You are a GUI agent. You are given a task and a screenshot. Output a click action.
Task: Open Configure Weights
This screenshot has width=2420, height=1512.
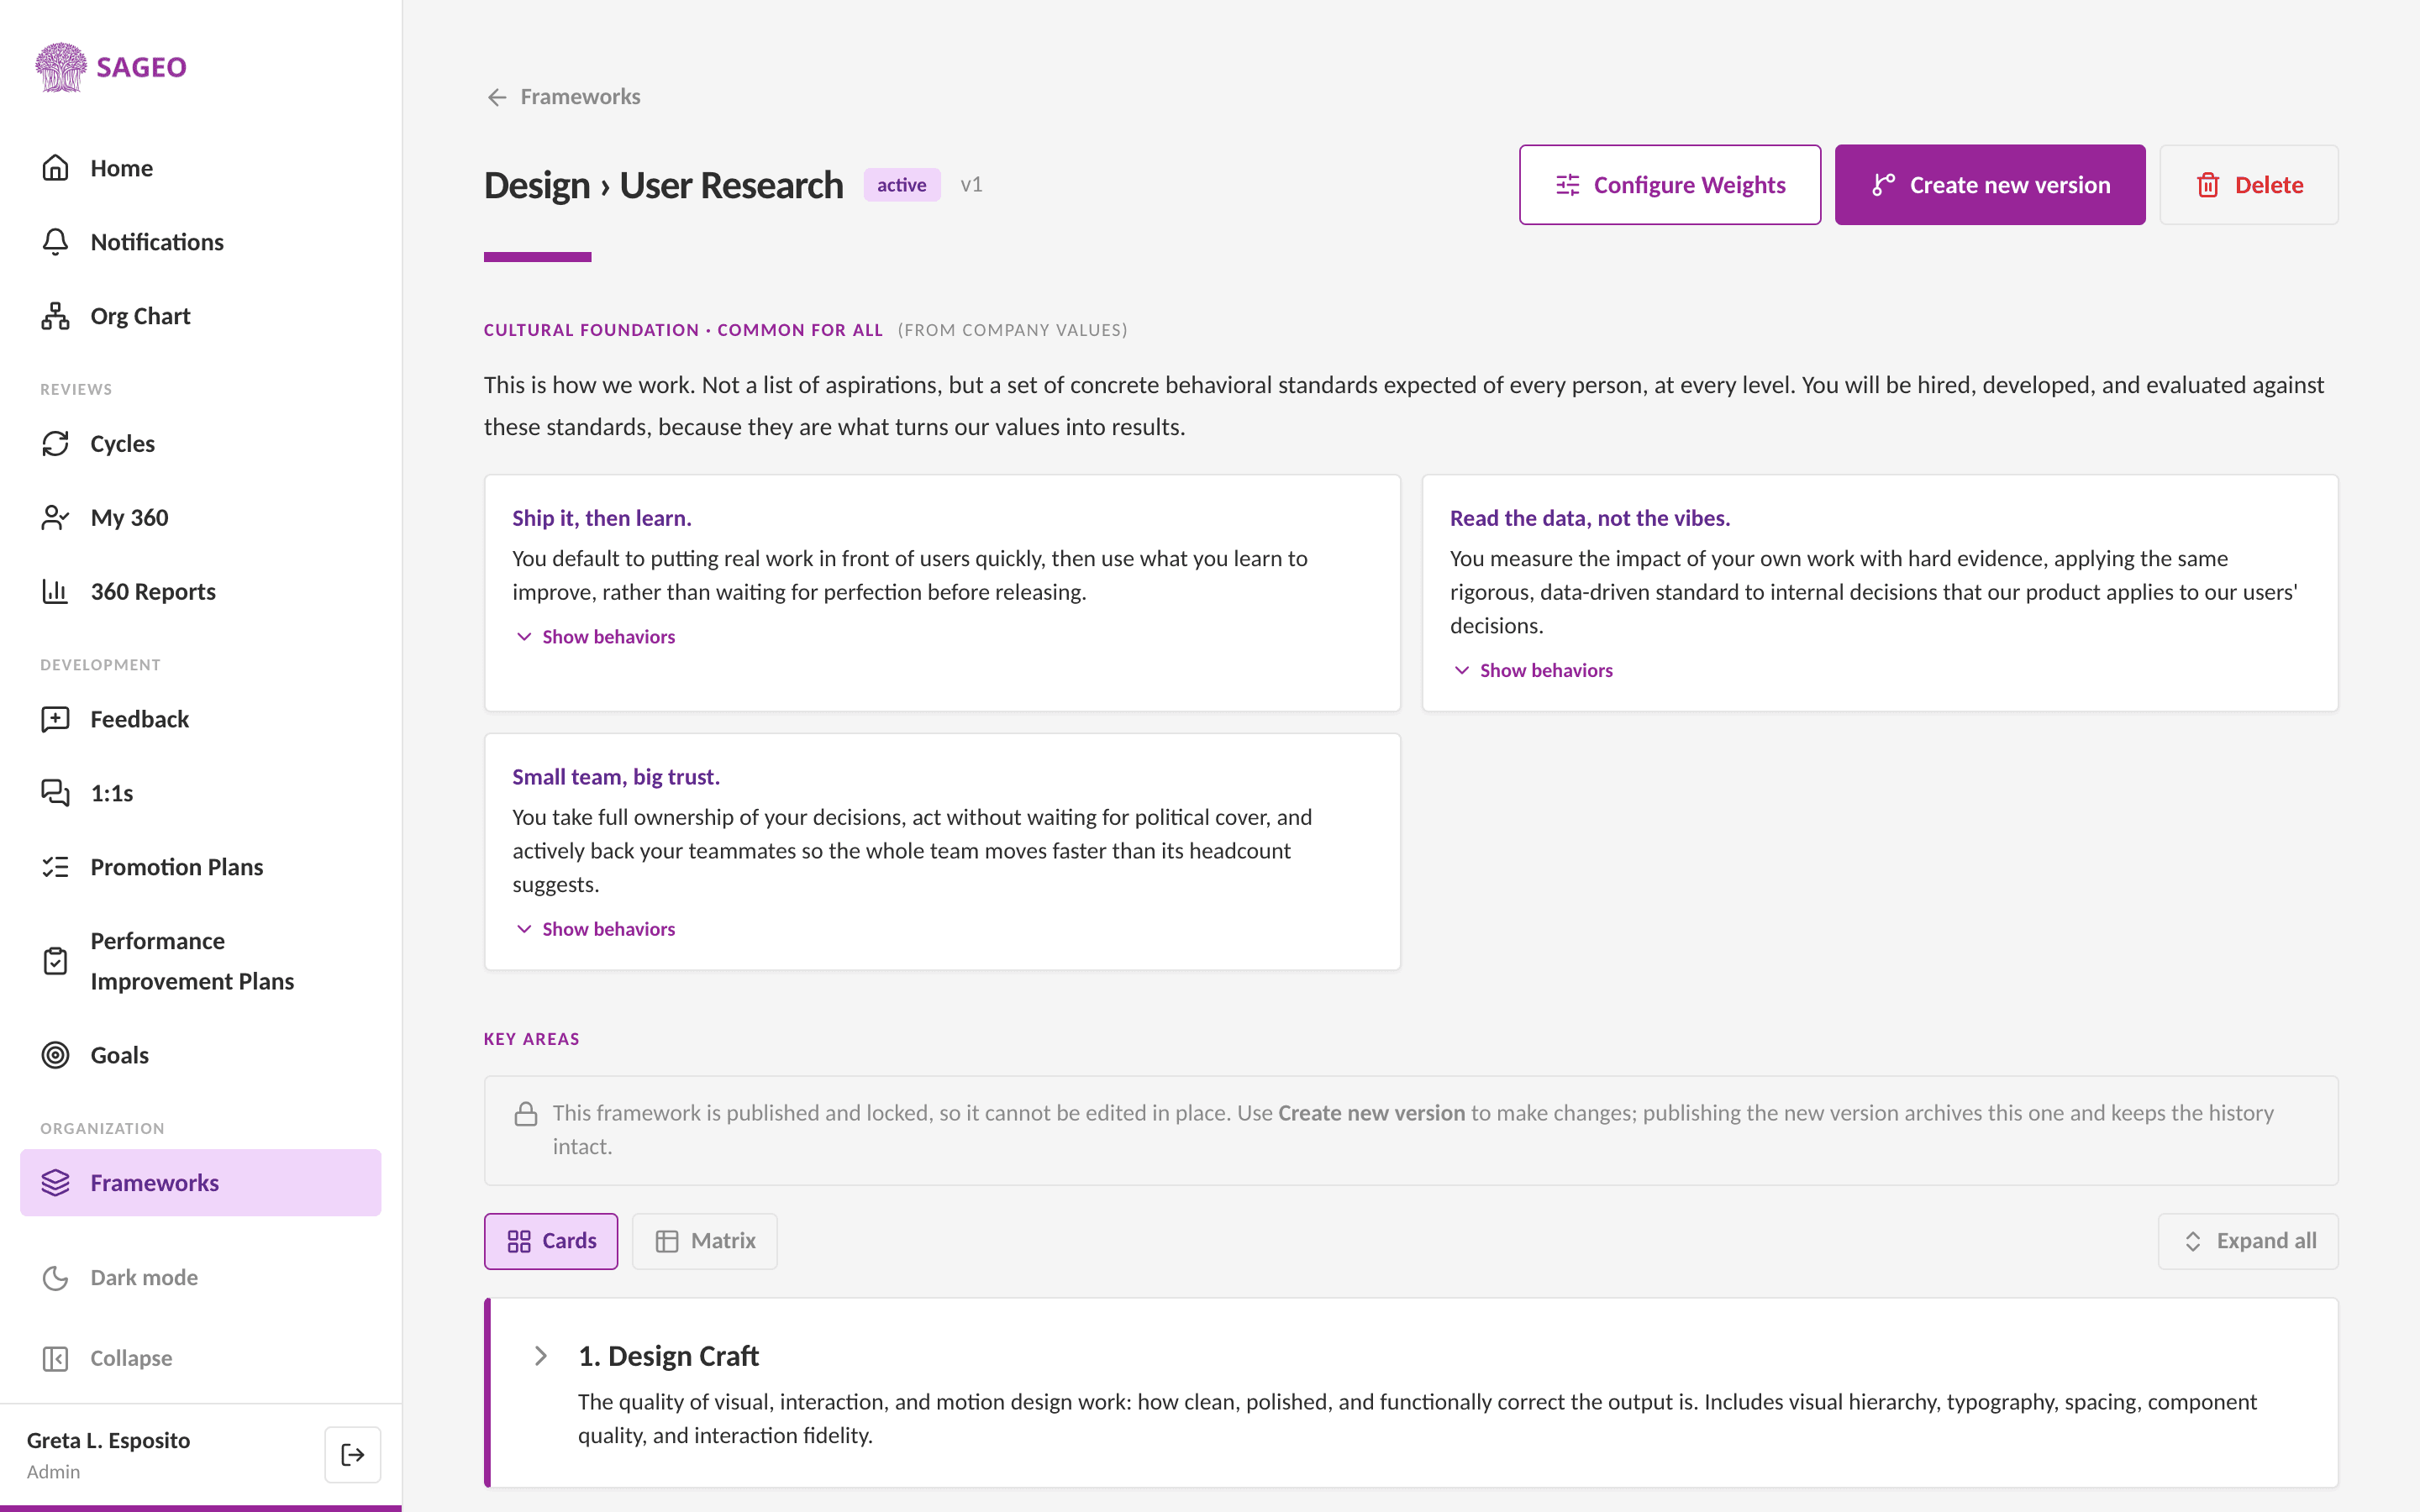pos(1669,185)
